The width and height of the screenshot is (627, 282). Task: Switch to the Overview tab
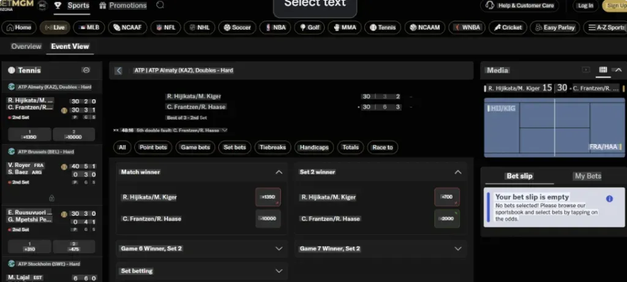coord(26,46)
